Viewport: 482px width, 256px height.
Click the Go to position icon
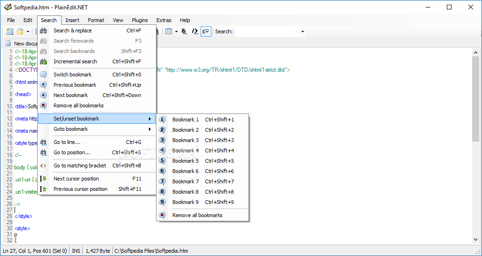pos(43,152)
